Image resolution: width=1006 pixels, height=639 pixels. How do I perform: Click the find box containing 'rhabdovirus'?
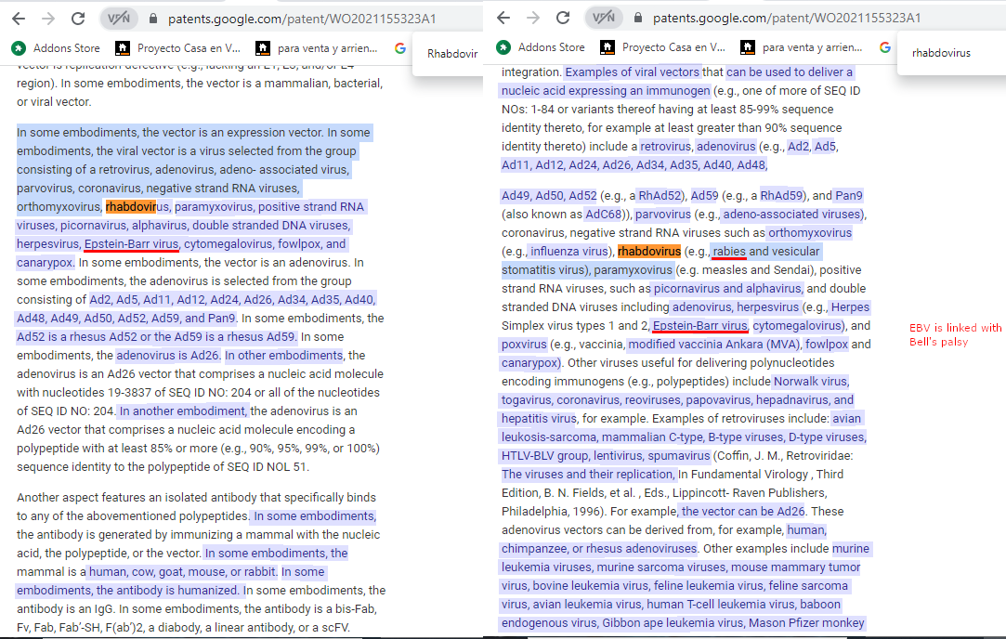(941, 53)
